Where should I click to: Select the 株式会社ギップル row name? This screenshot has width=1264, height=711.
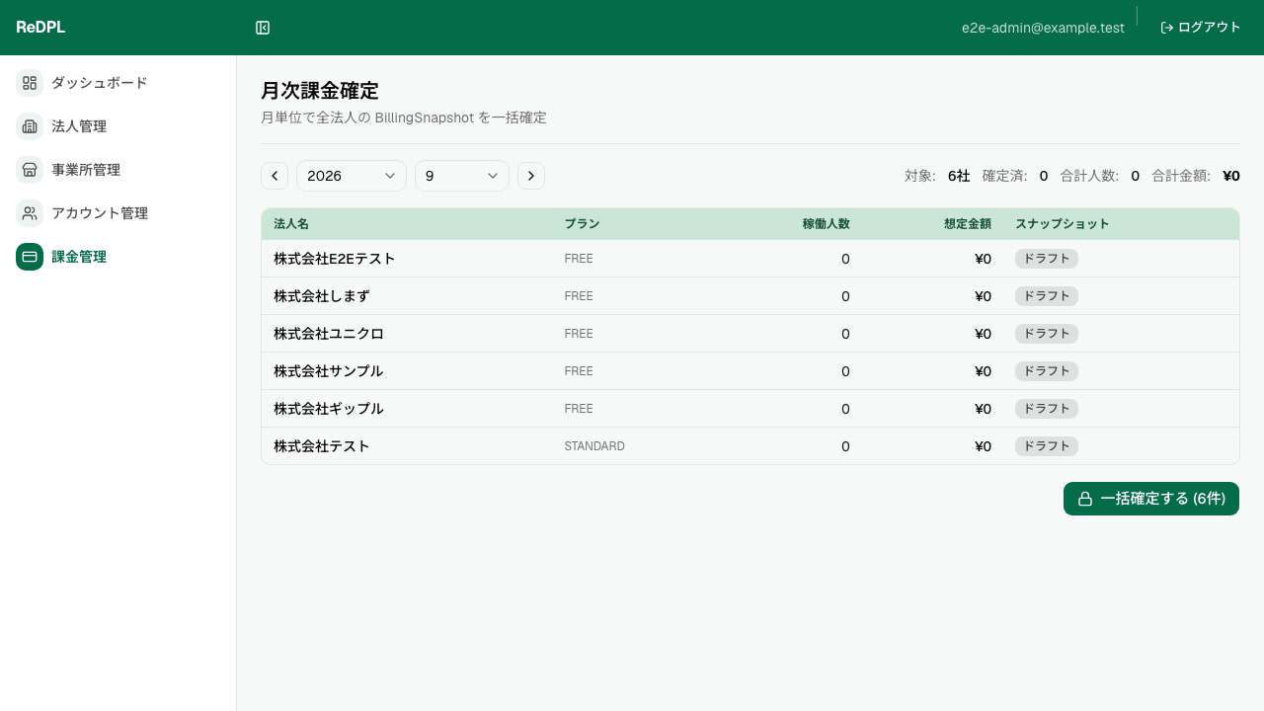[329, 409]
